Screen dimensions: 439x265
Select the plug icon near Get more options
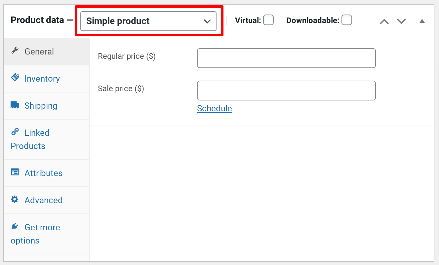(15, 226)
